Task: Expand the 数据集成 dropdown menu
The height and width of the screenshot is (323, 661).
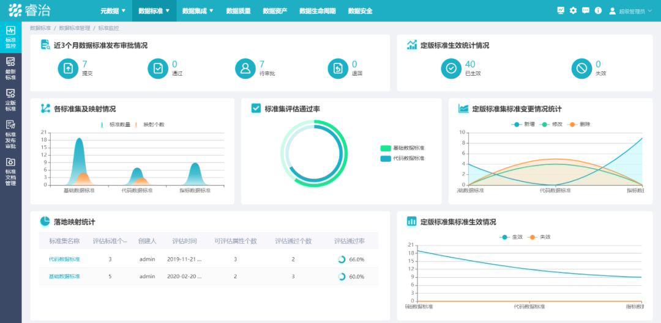Action: pos(198,11)
